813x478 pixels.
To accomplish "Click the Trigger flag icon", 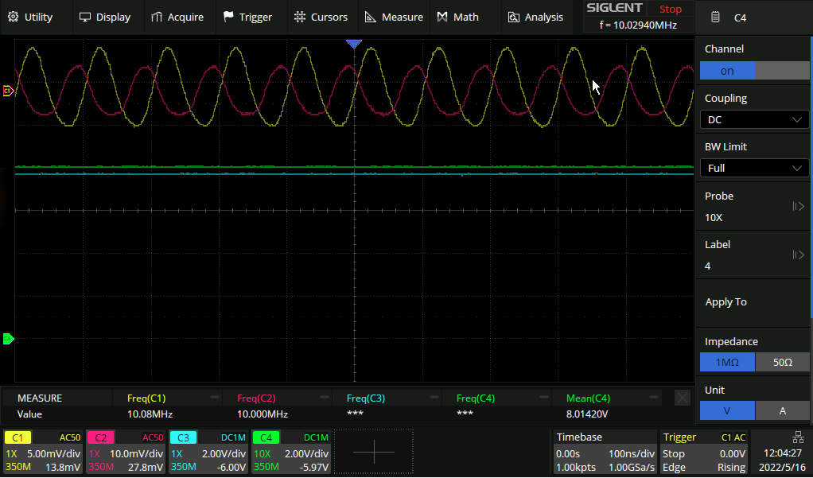I will (x=229, y=17).
